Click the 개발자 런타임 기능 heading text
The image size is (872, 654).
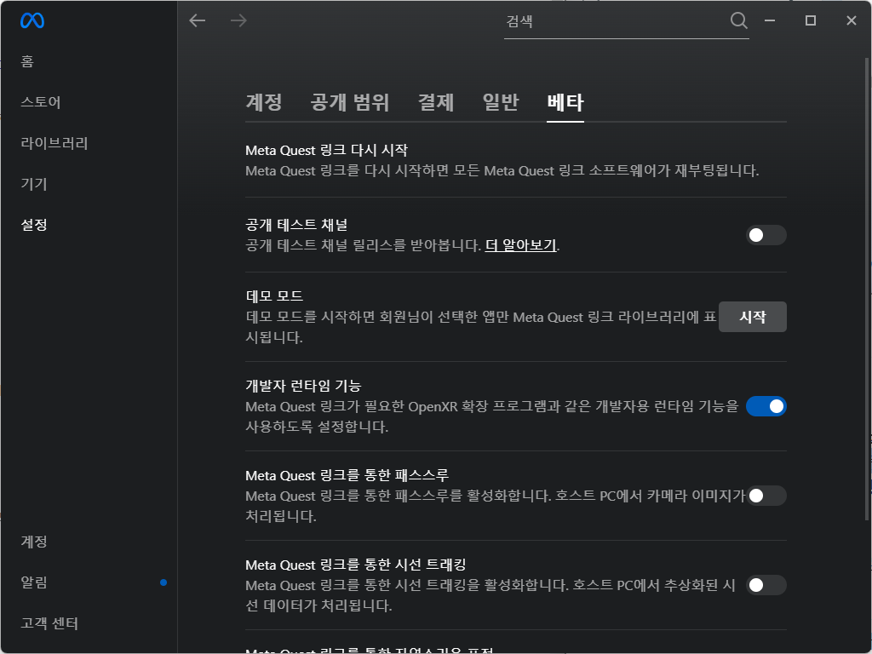click(303, 386)
